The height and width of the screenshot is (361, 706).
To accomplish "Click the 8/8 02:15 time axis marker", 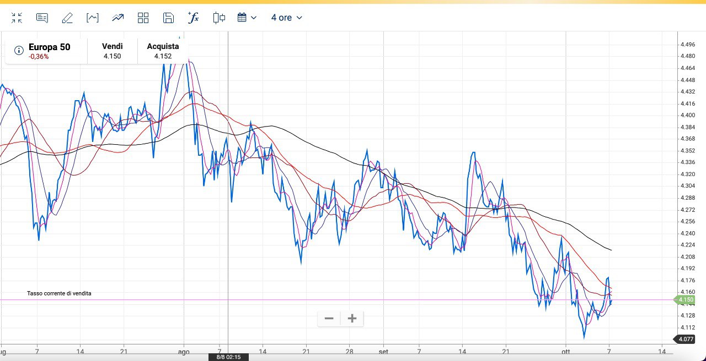I will pos(228,357).
